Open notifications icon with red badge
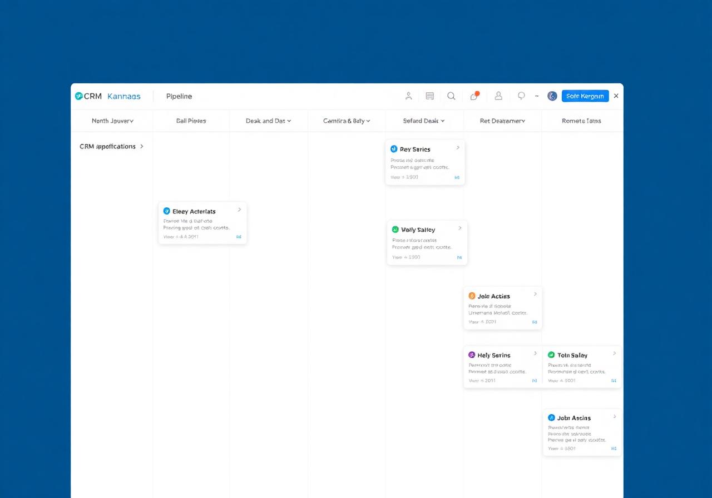 474,96
